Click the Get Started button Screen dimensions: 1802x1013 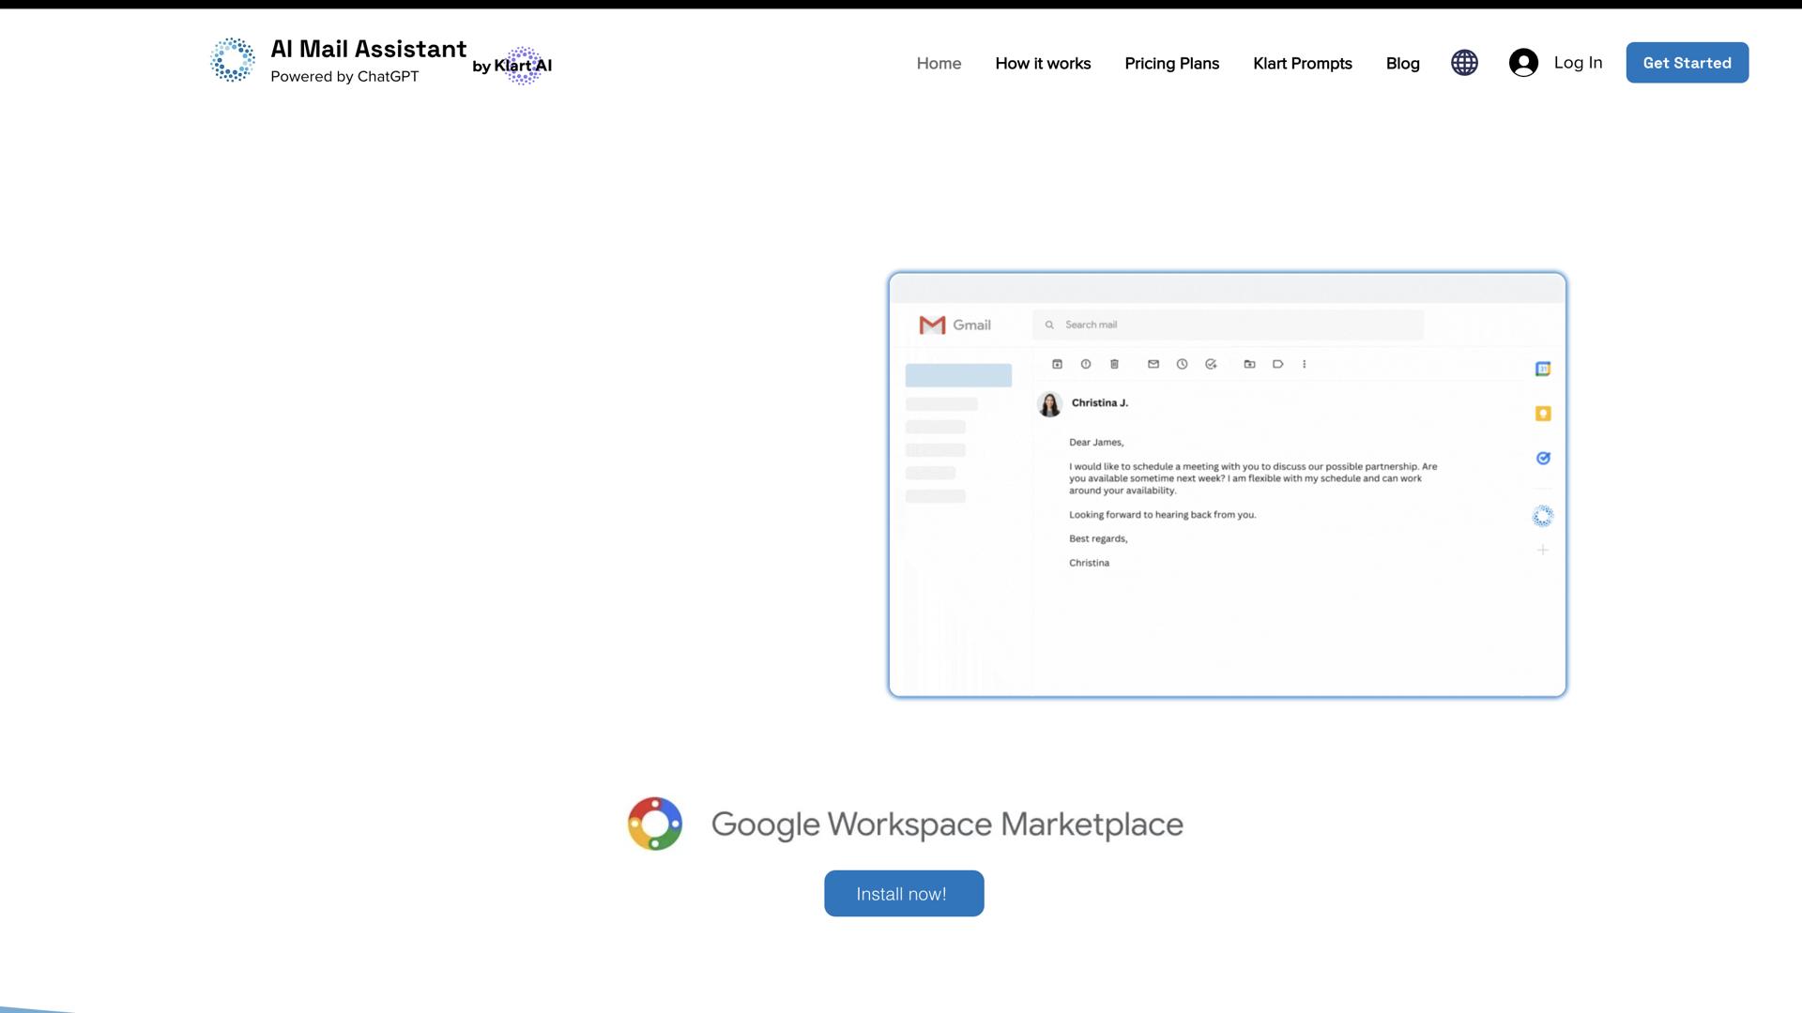pyautogui.click(x=1686, y=63)
